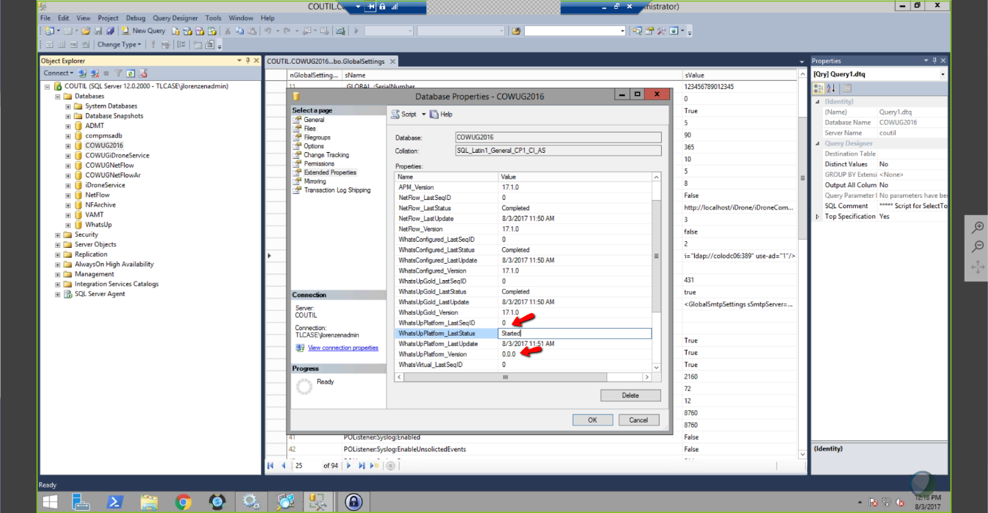Go to next record in grid navigator
The width and height of the screenshot is (988, 513).
click(x=349, y=466)
